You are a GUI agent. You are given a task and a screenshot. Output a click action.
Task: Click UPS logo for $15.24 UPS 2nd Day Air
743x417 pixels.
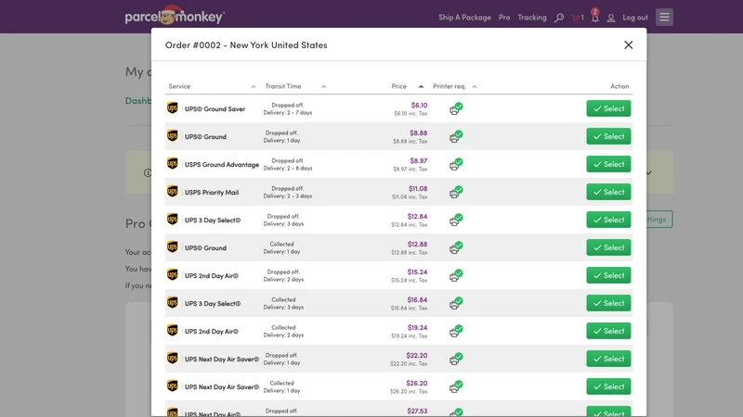(x=172, y=274)
